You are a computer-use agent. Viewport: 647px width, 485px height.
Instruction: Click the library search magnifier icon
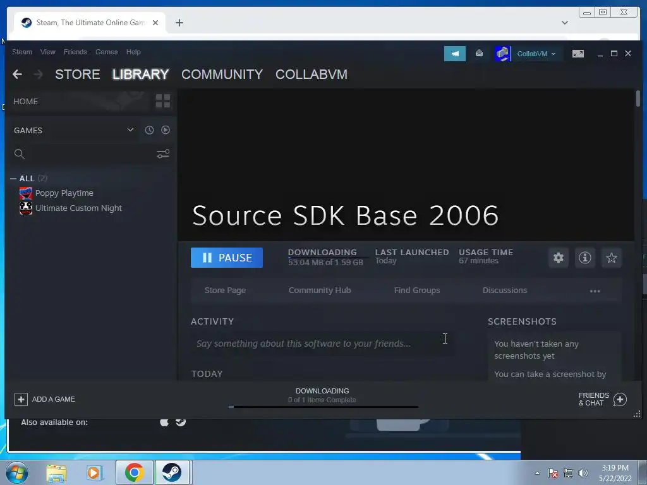(x=20, y=154)
